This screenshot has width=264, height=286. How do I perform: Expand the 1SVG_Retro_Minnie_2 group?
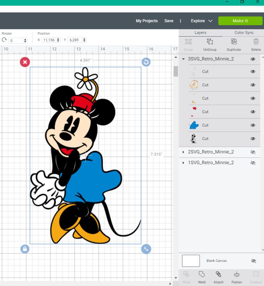[x=183, y=162]
